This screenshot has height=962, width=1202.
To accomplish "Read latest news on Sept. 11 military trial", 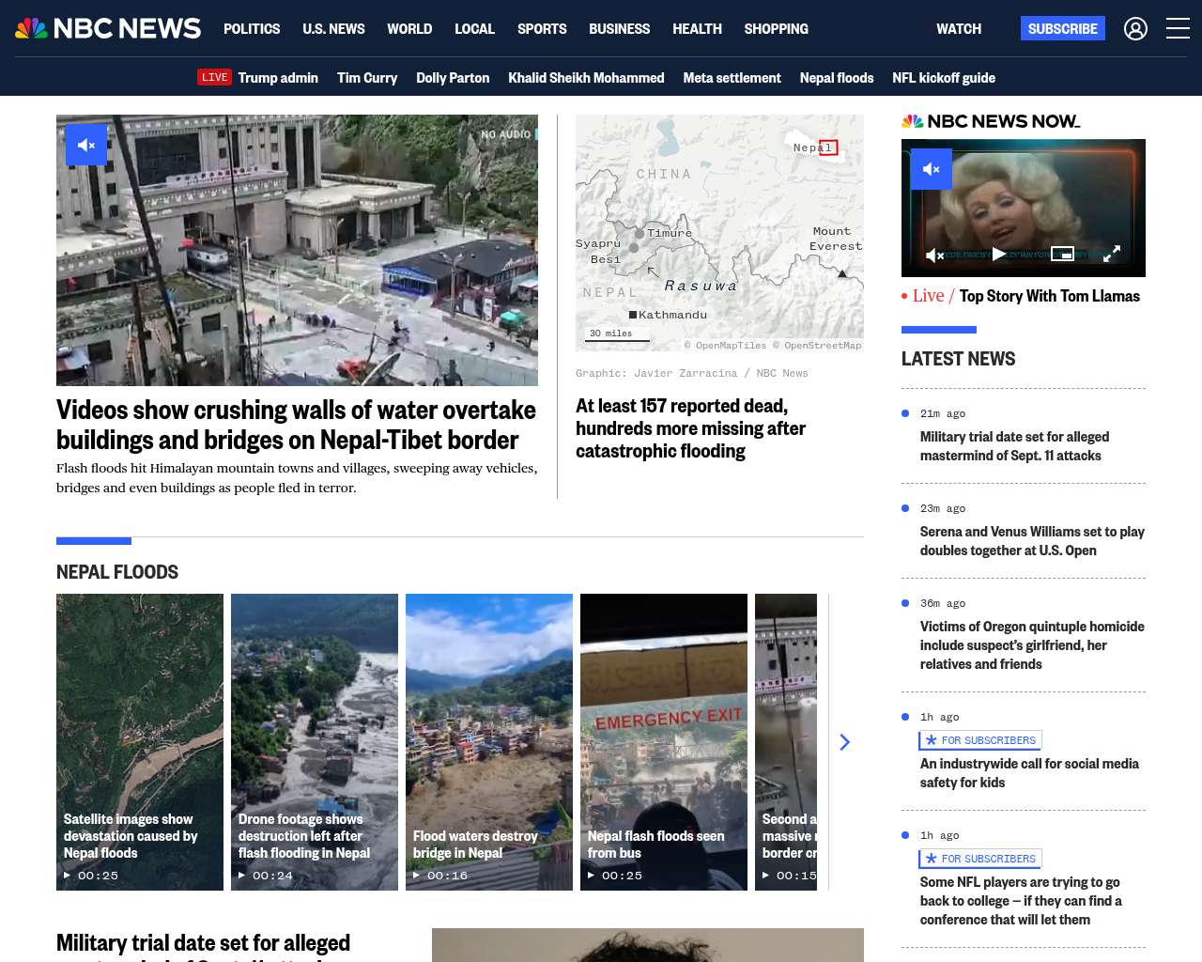I will point(1014,446).
